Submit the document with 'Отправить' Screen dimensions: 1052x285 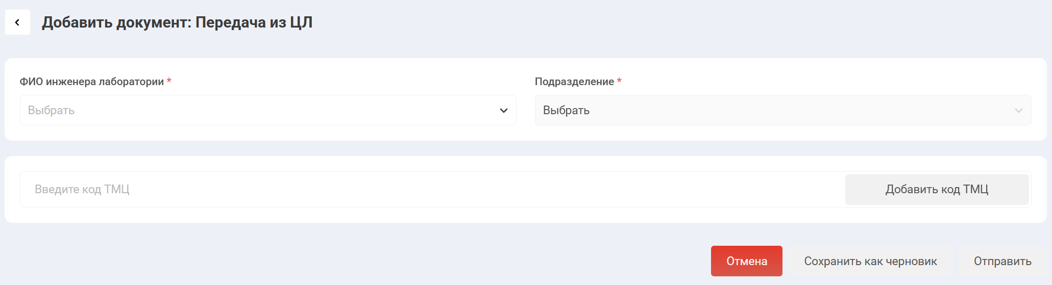1002,261
